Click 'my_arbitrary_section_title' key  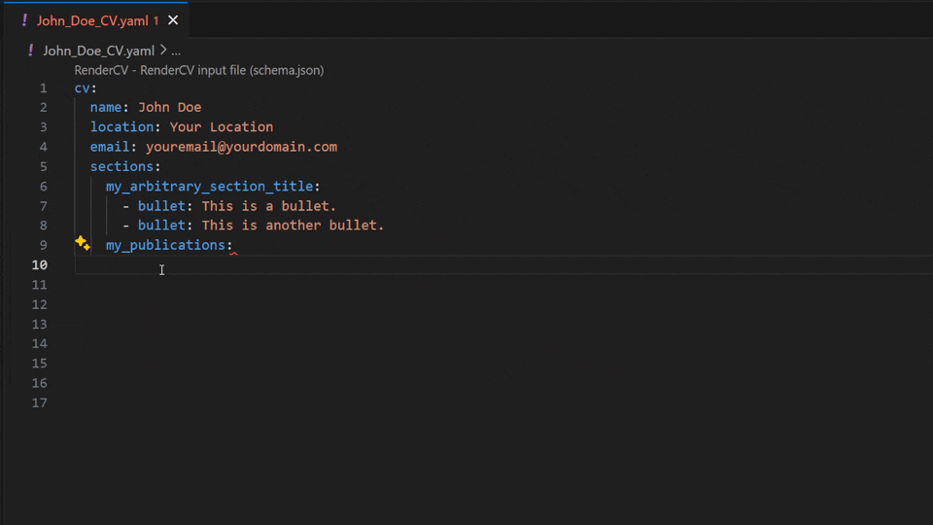pyautogui.click(x=210, y=187)
